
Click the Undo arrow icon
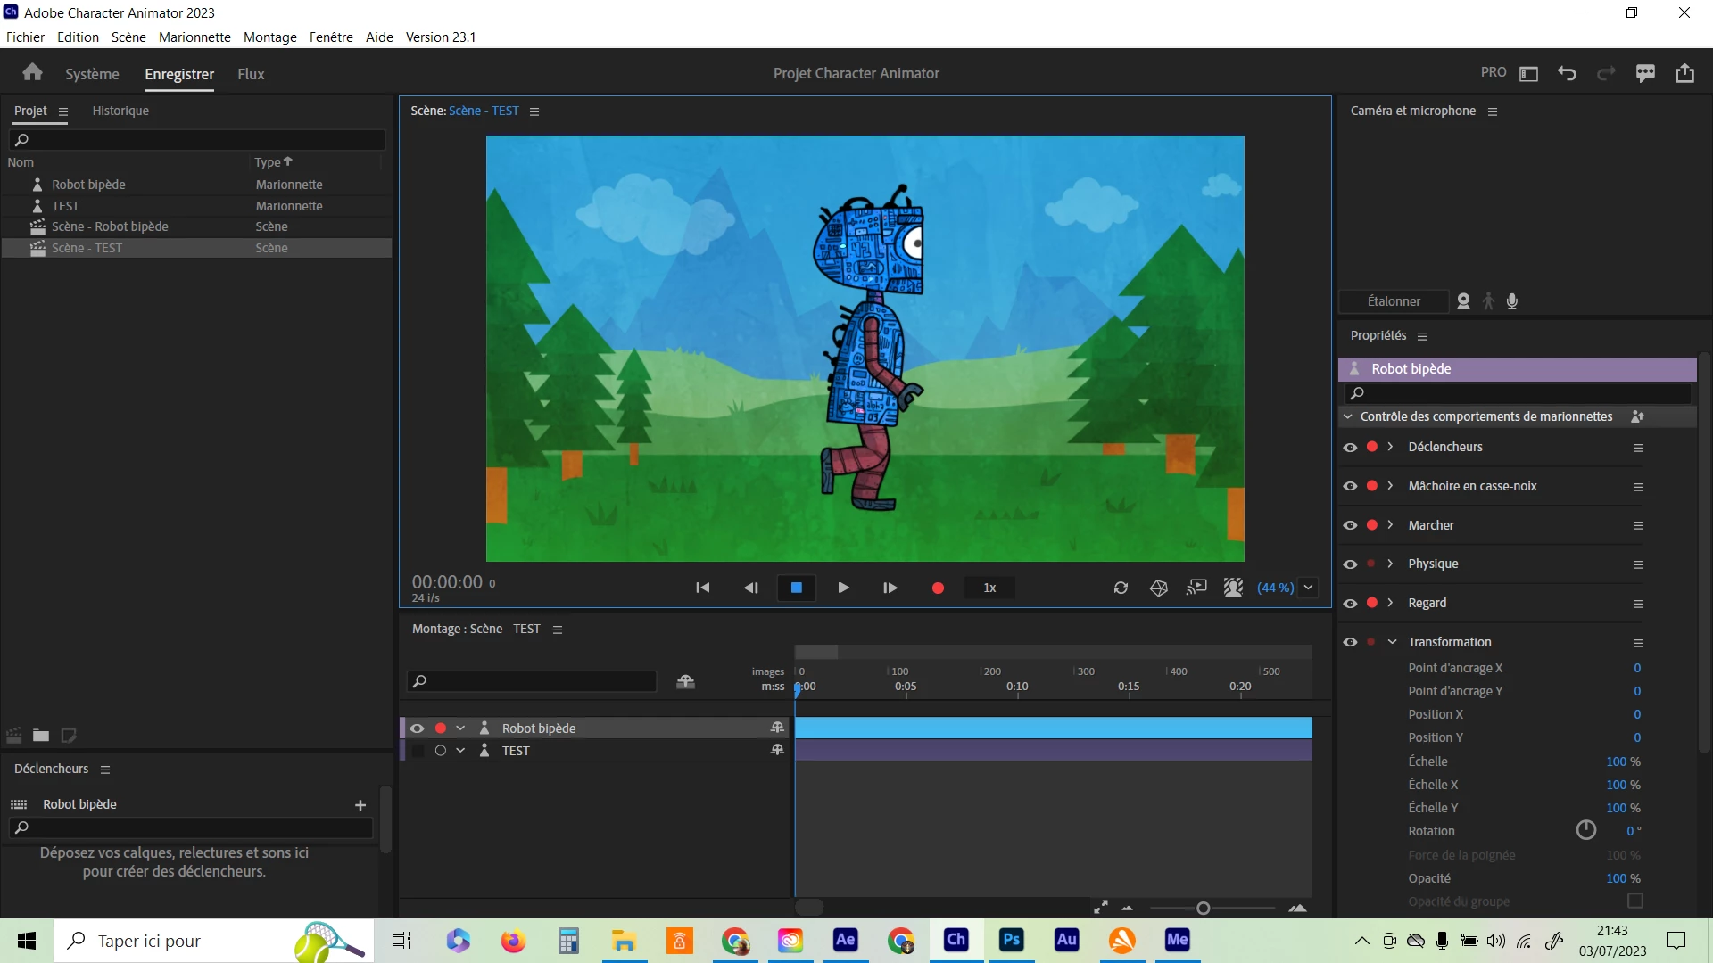(x=1567, y=73)
